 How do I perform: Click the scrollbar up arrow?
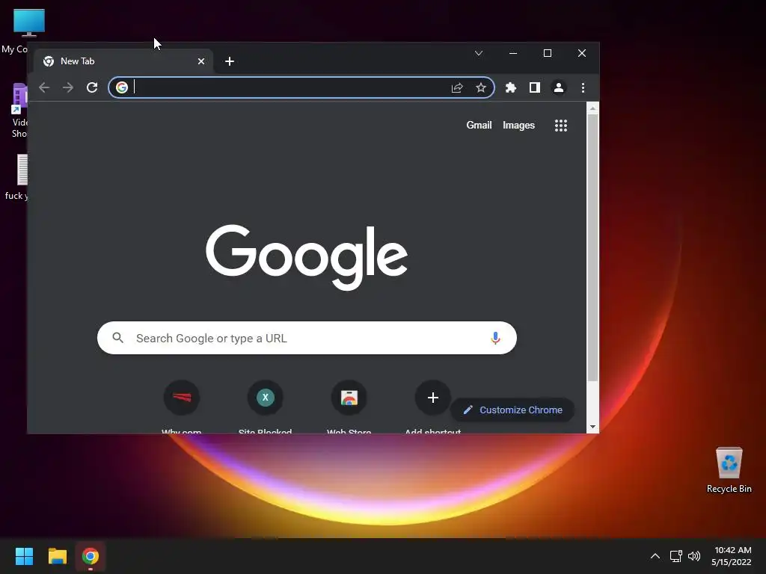coord(592,108)
